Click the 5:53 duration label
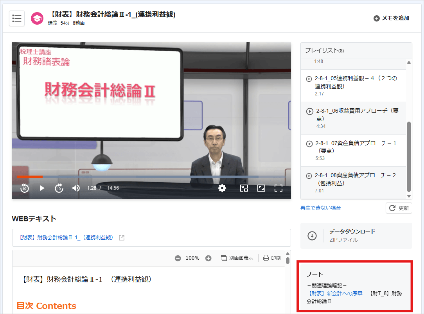 pos(320,158)
